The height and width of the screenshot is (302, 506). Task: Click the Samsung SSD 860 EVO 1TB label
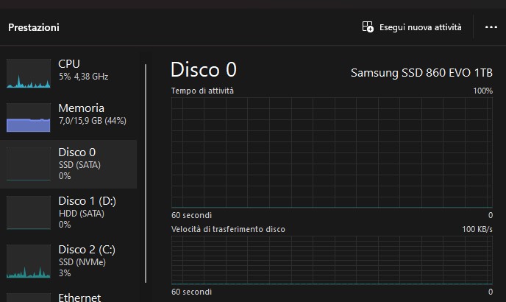point(421,73)
